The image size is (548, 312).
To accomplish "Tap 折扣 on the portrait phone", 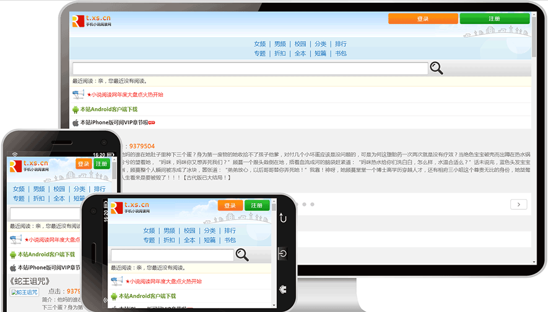I will (x=39, y=198).
